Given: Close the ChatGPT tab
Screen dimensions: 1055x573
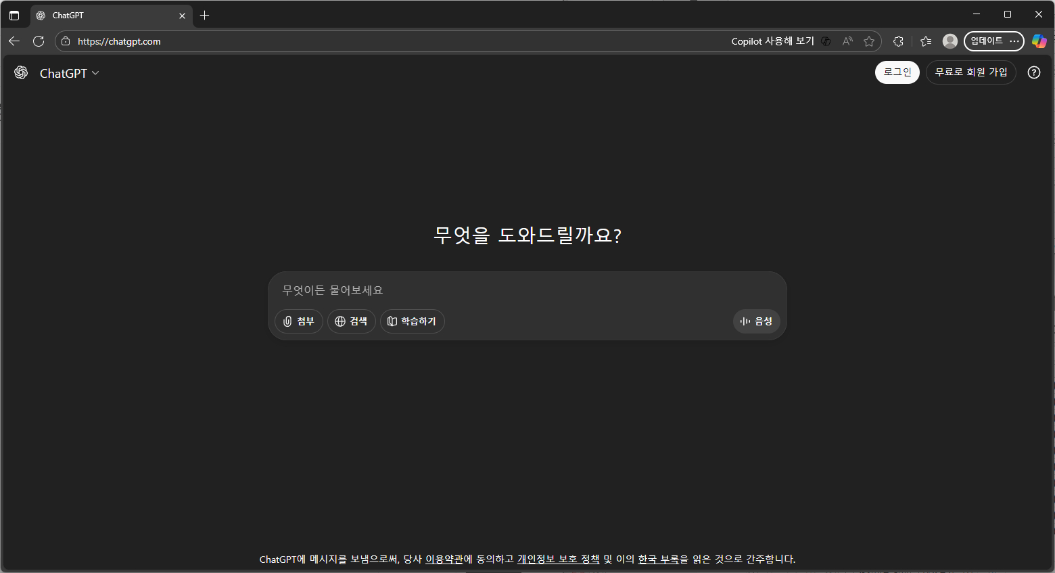Looking at the screenshot, I should click(182, 16).
